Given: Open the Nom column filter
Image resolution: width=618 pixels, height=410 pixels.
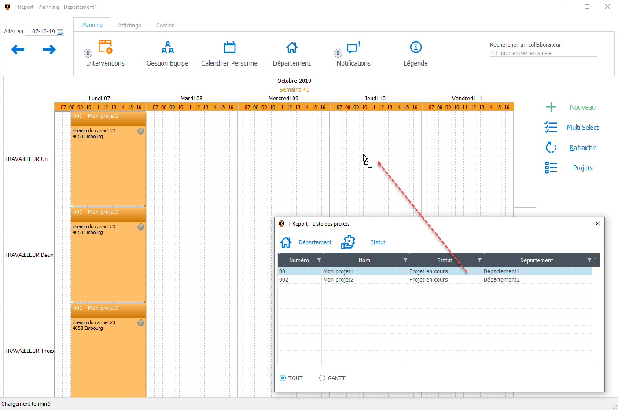Looking at the screenshot, I should (x=405, y=260).
